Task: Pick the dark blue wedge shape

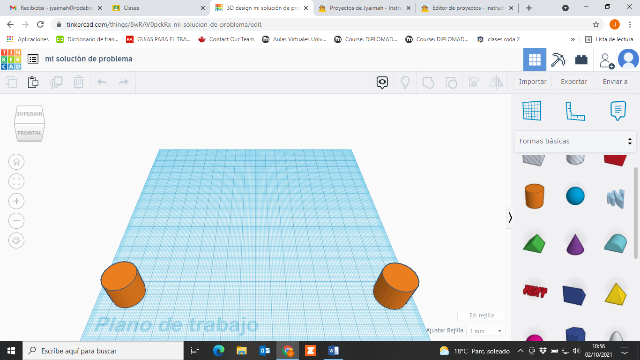Action: [x=574, y=295]
